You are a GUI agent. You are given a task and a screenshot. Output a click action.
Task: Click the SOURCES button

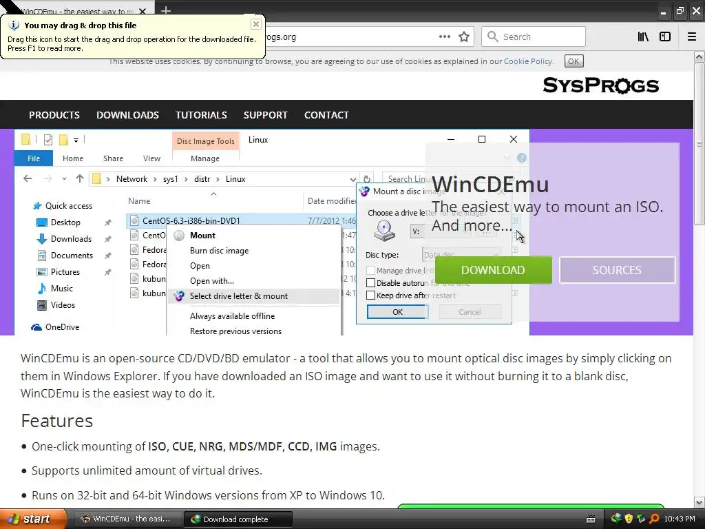coord(617,270)
